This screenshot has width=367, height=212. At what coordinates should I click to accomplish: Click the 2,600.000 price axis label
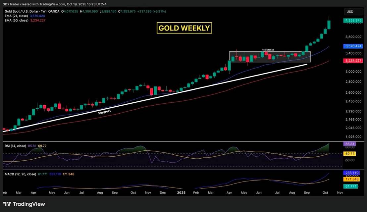coord(353,92)
